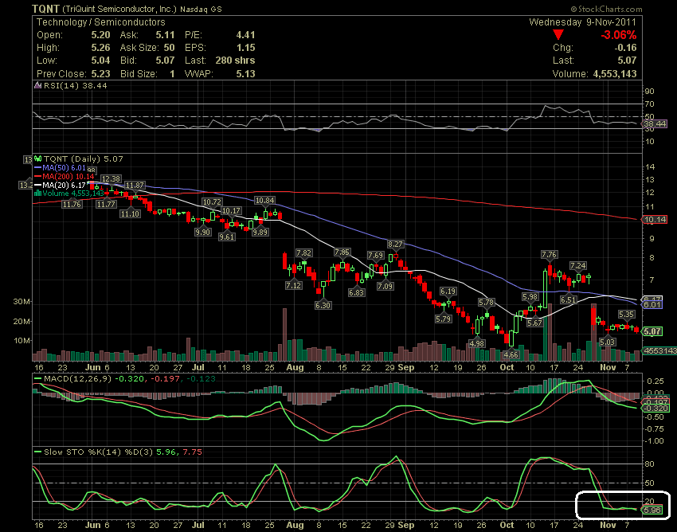Click the red down-triangle change indicator
The image size is (677, 532).
[558, 34]
